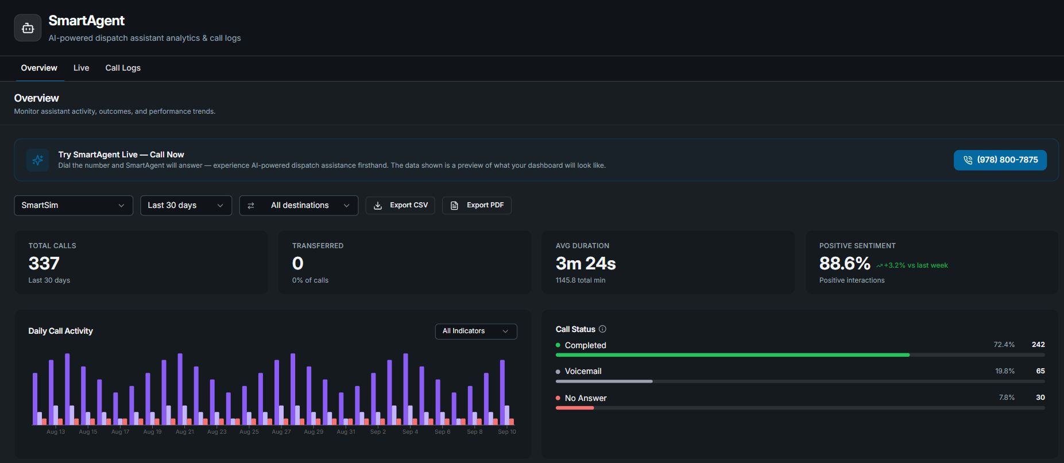Click the red No Answer progress bar
The height and width of the screenshot is (463, 1064).
tap(575, 408)
